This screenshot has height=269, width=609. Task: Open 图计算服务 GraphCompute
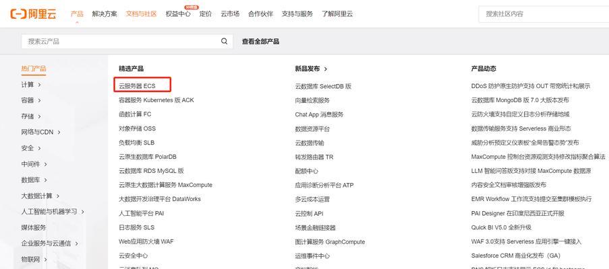(330, 242)
